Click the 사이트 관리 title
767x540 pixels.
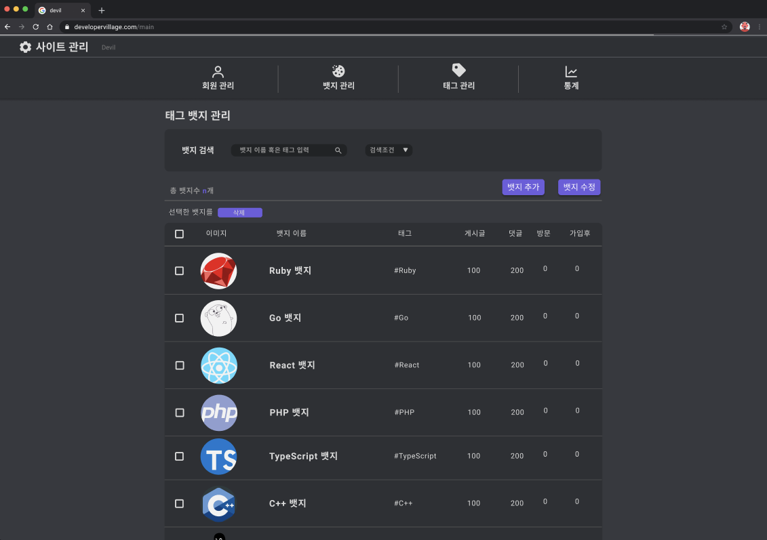tap(62, 47)
